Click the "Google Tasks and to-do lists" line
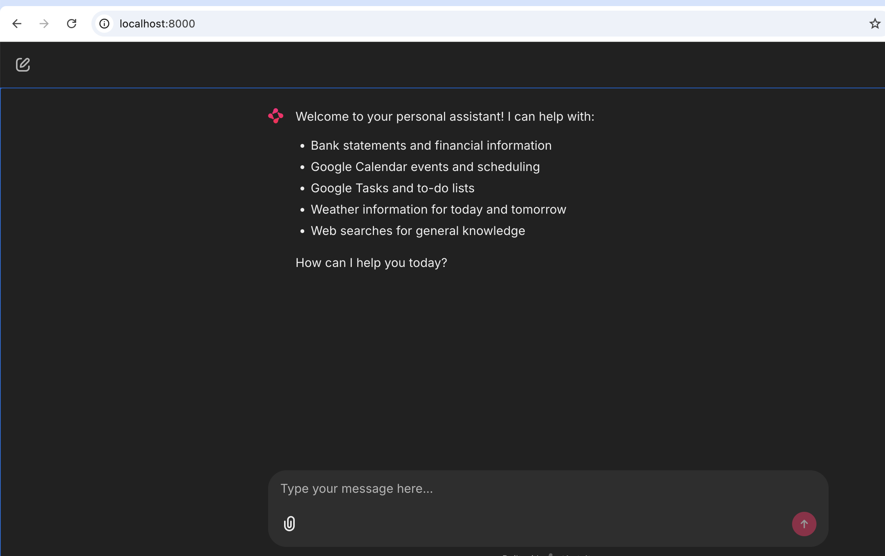 pyautogui.click(x=392, y=188)
